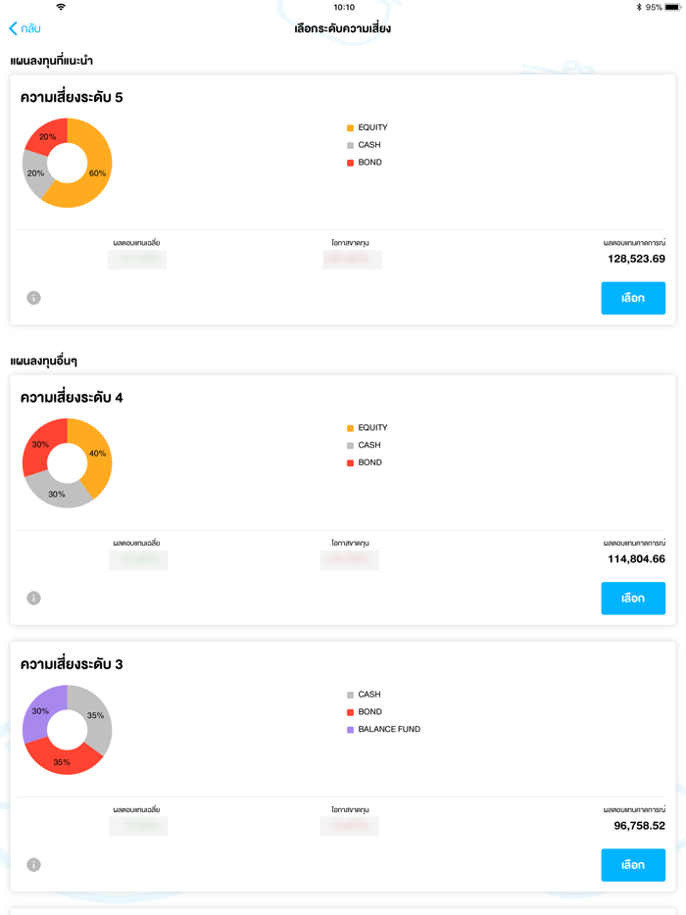The height and width of the screenshot is (915, 686).
Task: Tap the Bluetooth status icon
Action: (x=638, y=7)
